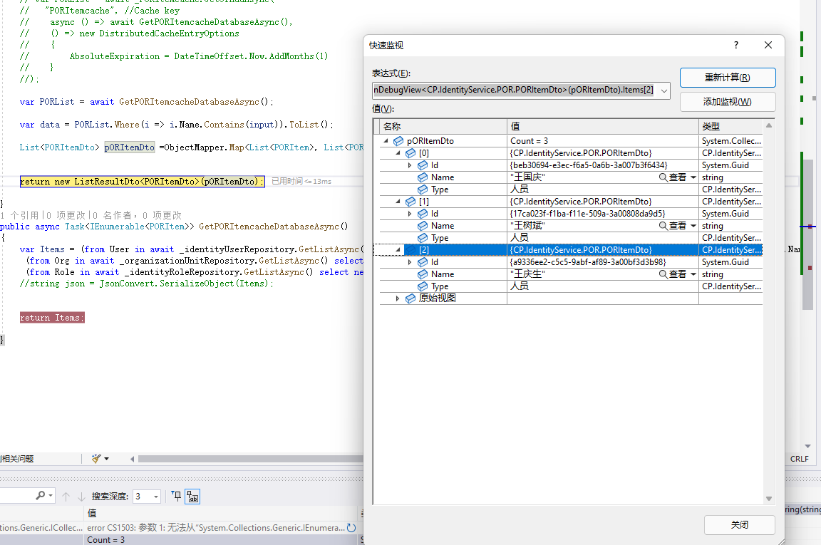
Task: Click the previous search result up arrow
Action: coord(66,497)
